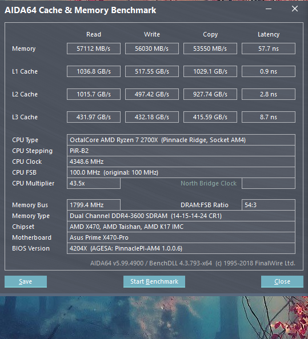The image size is (308, 339).
Task: Click the L3 Cache row label
Action: coord(25,117)
